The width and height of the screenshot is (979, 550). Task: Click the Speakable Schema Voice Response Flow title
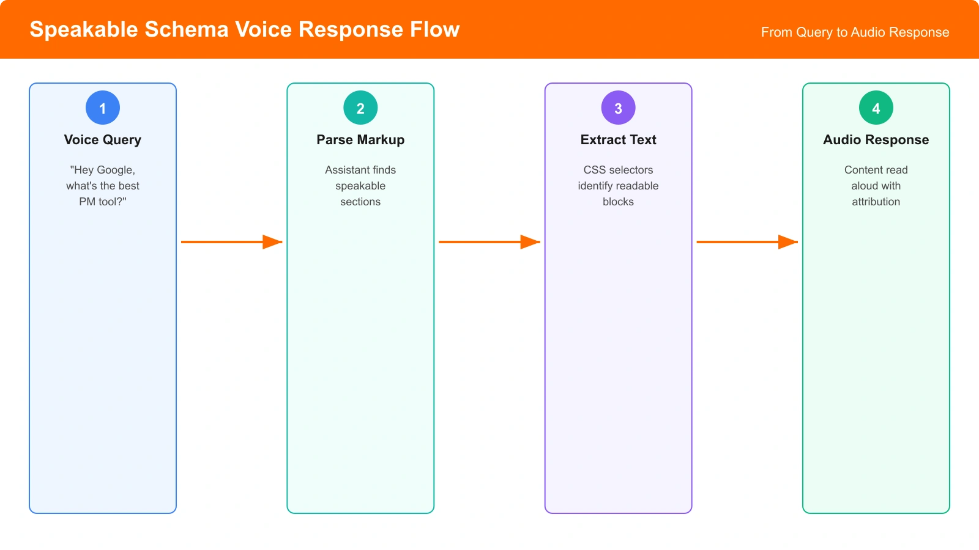(244, 29)
